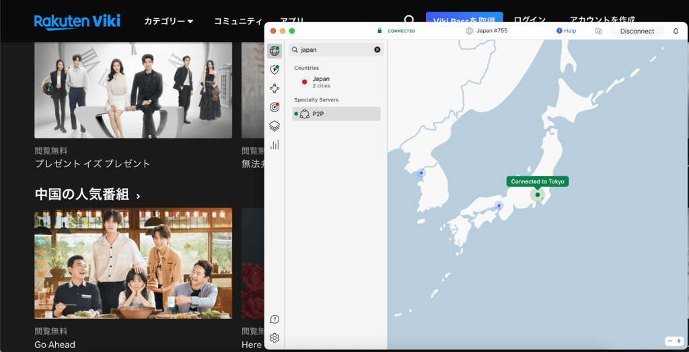Click the magnifier icon in the VPN search

pyautogui.click(x=295, y=50)
